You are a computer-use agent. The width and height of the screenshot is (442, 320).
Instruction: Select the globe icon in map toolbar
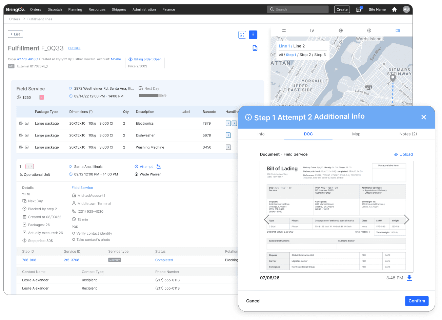341,30
